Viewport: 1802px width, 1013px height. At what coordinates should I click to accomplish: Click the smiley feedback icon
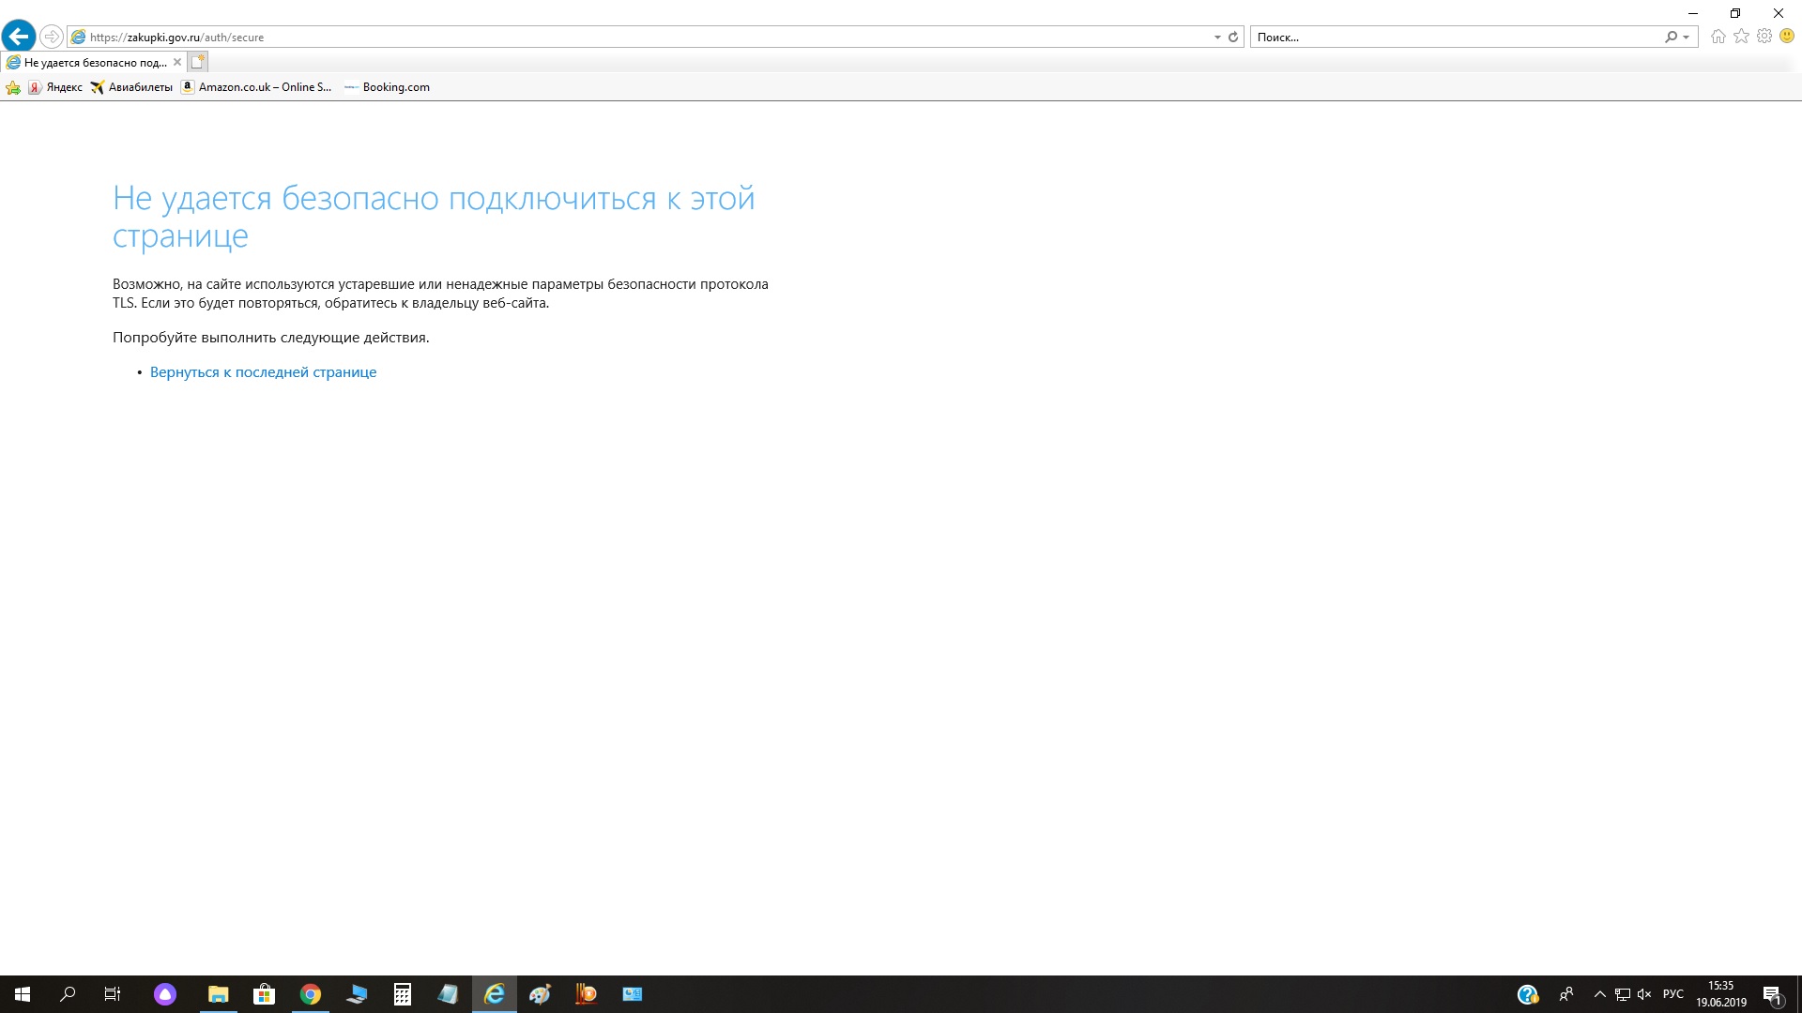pos(1787,37)
